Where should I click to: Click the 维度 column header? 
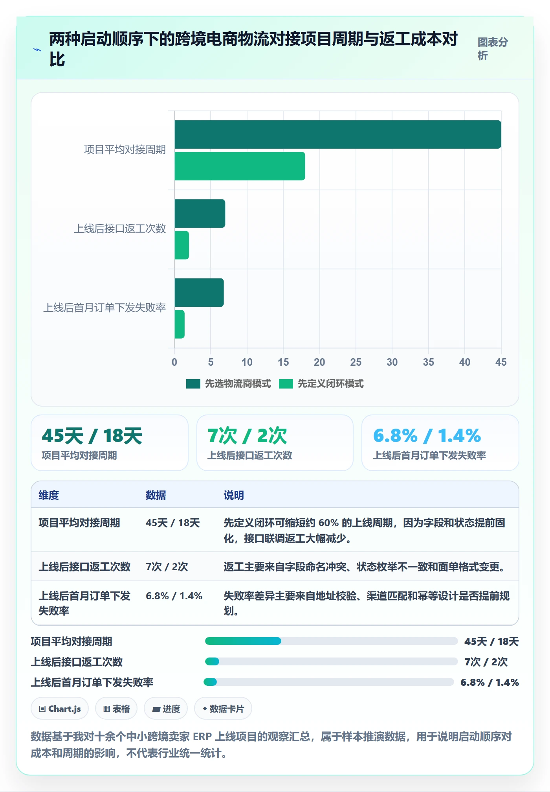(x=49, y=495)
